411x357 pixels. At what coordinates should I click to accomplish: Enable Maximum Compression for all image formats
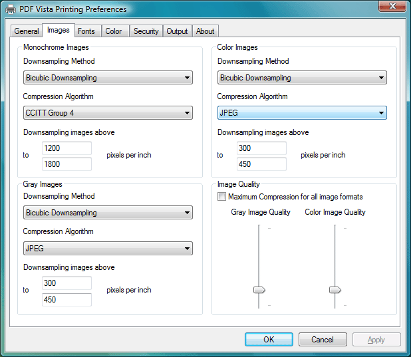click(221, 197)
